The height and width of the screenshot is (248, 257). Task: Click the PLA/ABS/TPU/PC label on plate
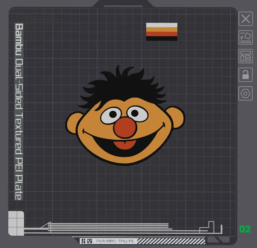pyautogui.click(x=115, y=241)
